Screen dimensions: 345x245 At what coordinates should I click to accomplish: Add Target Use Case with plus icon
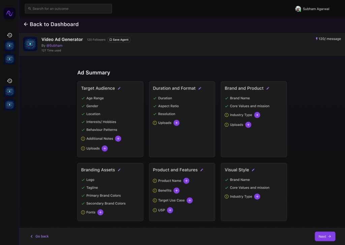(190, 201)
